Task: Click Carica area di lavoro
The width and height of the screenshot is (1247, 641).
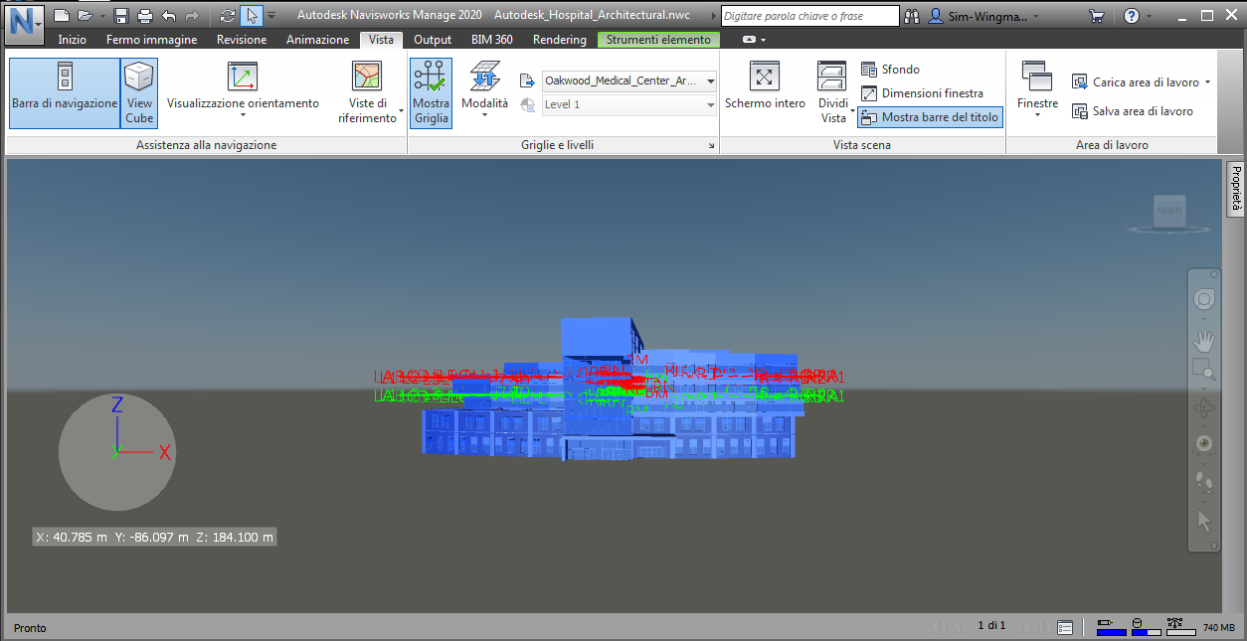Action: click(x=1142, y=82)
